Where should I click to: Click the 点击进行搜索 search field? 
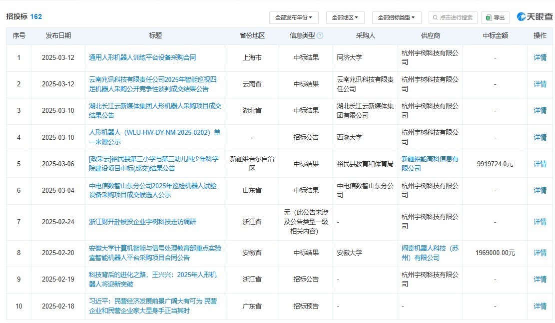(453, 17)
